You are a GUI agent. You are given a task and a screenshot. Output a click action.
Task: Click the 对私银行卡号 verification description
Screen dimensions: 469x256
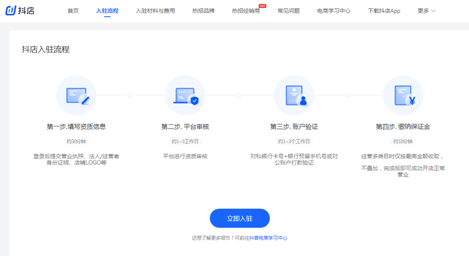coord(294,159)
